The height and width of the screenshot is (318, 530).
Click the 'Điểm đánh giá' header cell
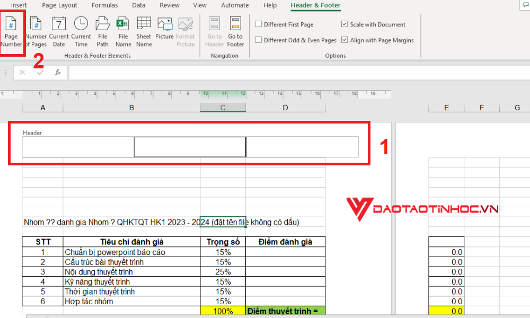285,242
